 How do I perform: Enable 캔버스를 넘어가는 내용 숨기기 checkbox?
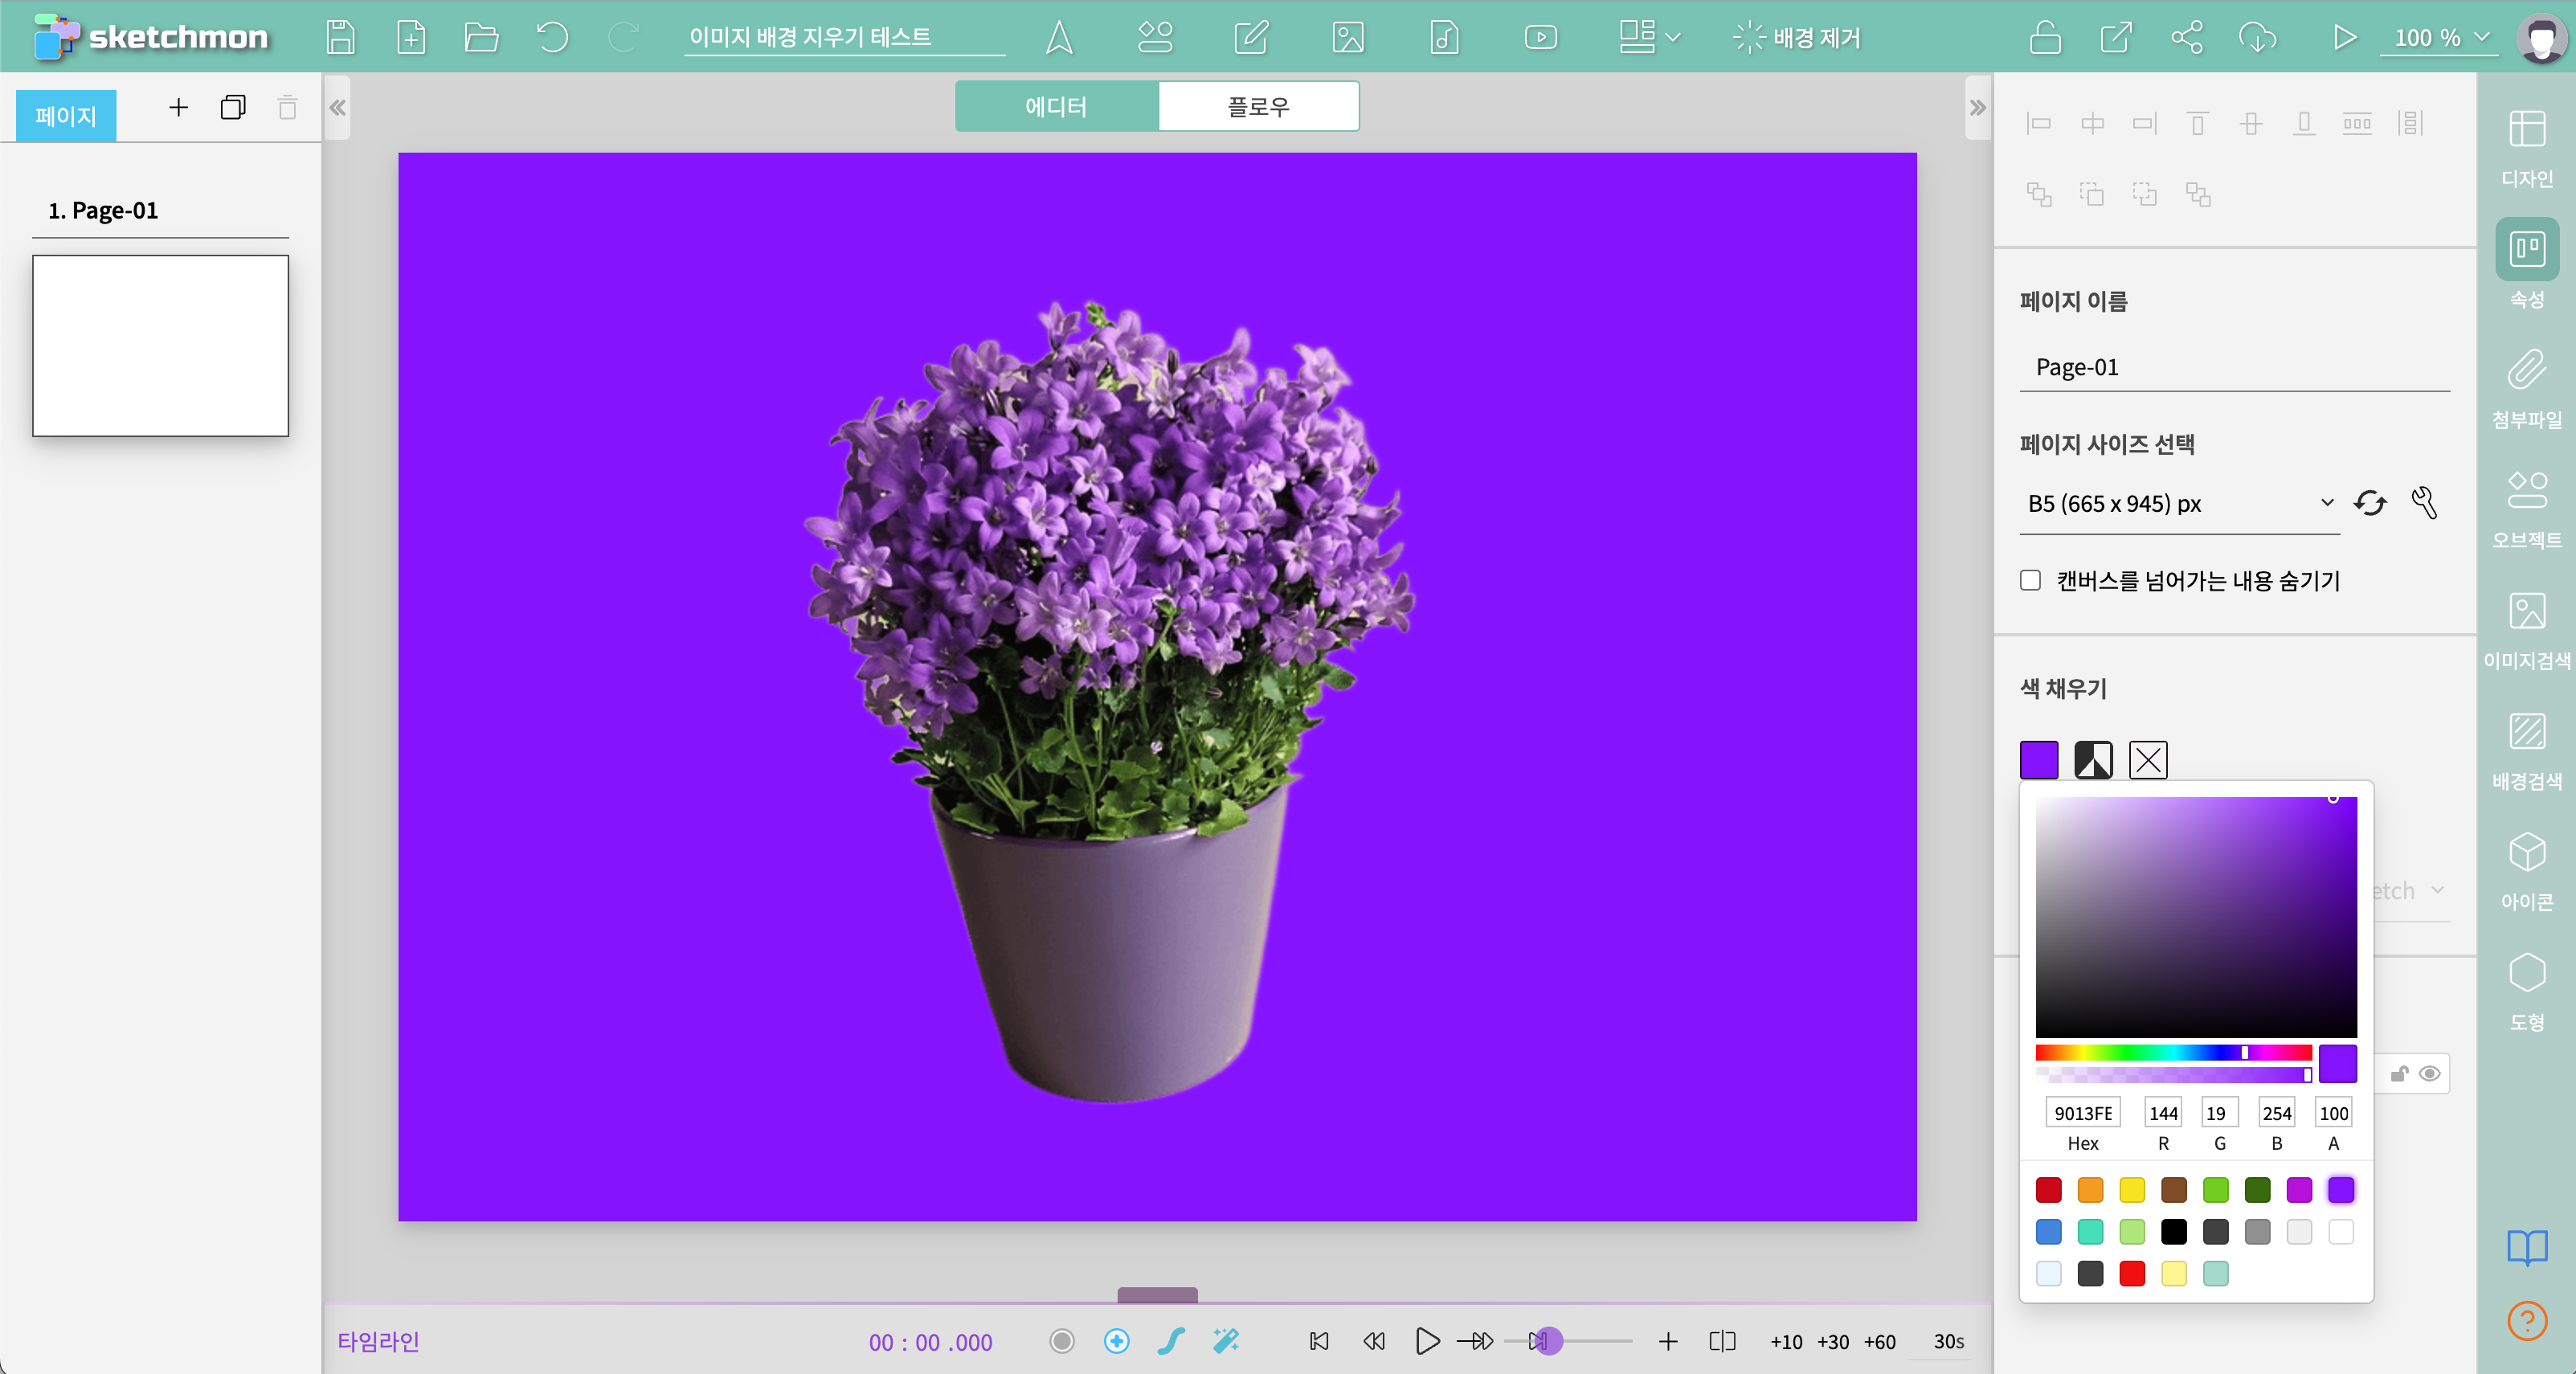tap(2030, 580)
